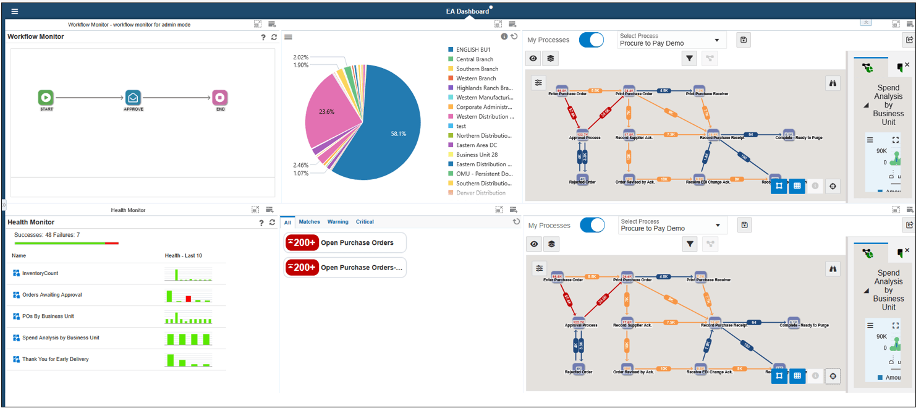Viewport: 916px width, 408px height.
Task: Refresh the pie chart
Action: (x=514, y=37)
